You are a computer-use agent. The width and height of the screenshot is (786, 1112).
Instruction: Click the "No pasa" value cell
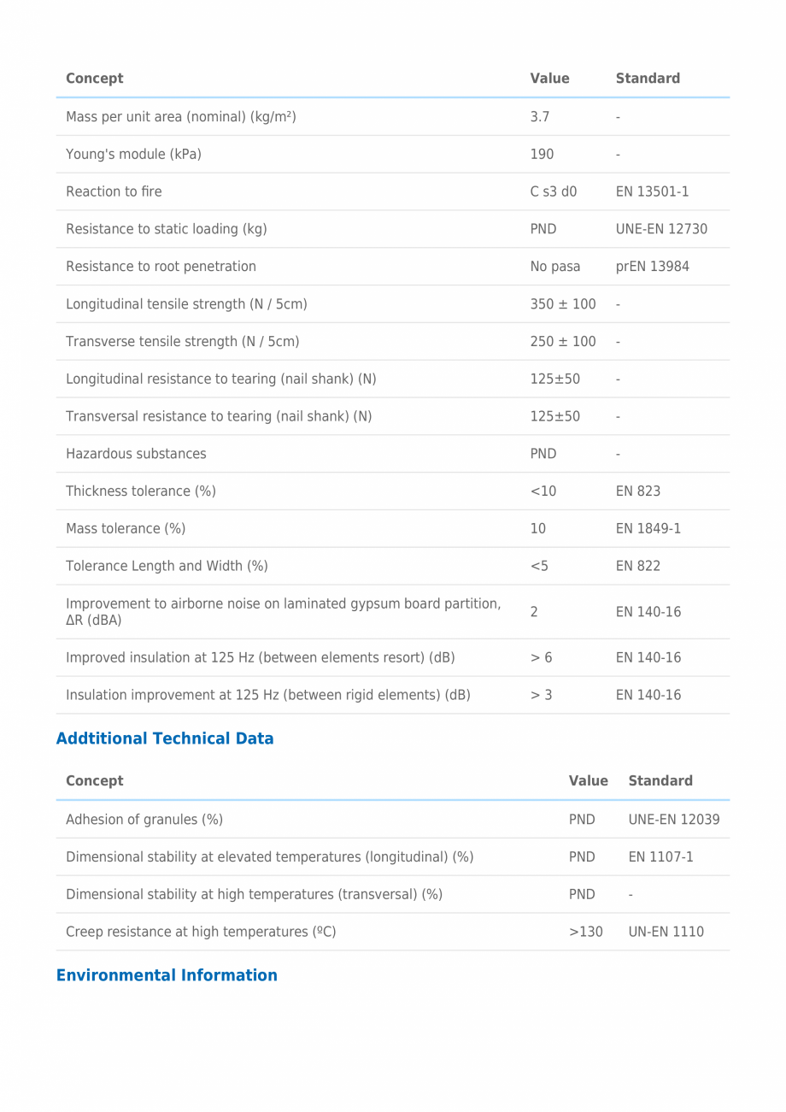554,267
